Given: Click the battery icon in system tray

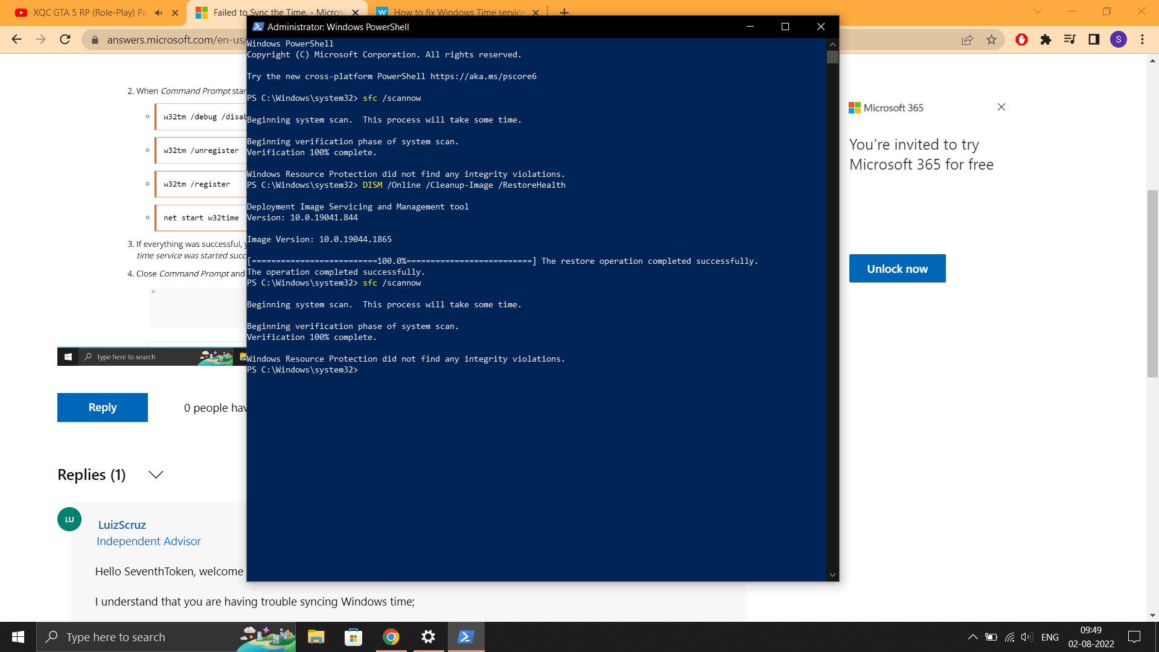Looking at the screenshot, I should pos(991,637).
